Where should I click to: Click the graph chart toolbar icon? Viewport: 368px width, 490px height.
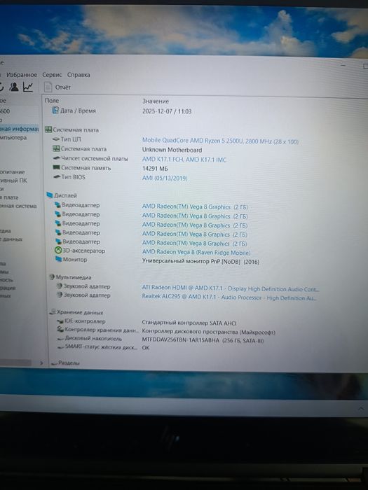(28, 87)
